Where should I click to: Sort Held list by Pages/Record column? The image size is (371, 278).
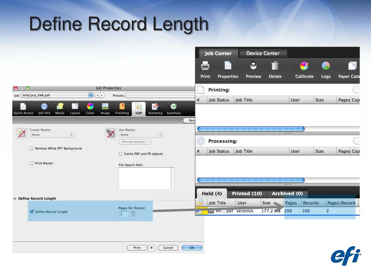coord(342,203)
